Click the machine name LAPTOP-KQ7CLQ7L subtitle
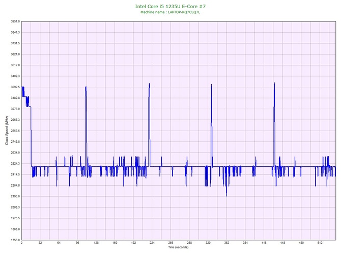 [170, 12]
